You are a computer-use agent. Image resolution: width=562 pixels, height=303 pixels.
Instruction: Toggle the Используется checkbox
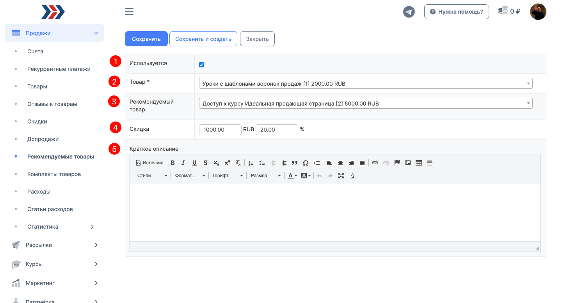(x=202, y=65)
